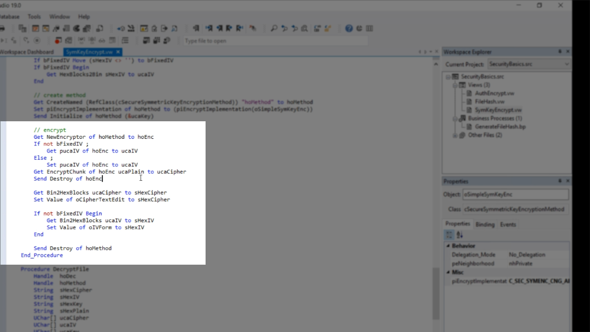Close the Workspace Explorer panel

coord(568,52)
